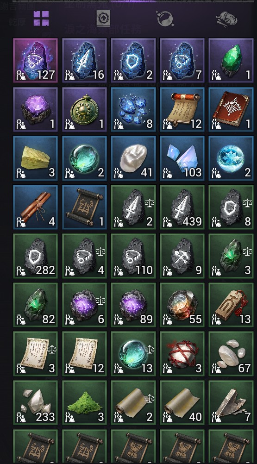This screenshot has height=464, width=257.
Task: Switch to the book upgrade tab
Action: tap(103, 19)
